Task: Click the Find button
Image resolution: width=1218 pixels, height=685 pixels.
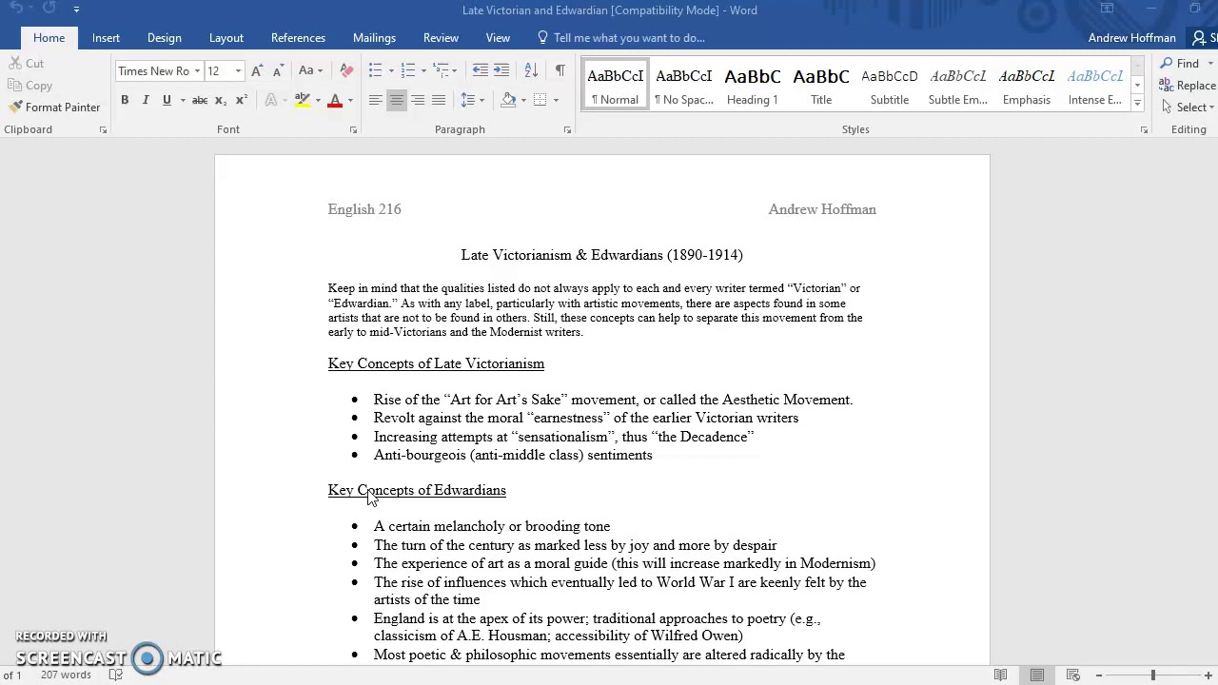Action: tap(1180, 64)
